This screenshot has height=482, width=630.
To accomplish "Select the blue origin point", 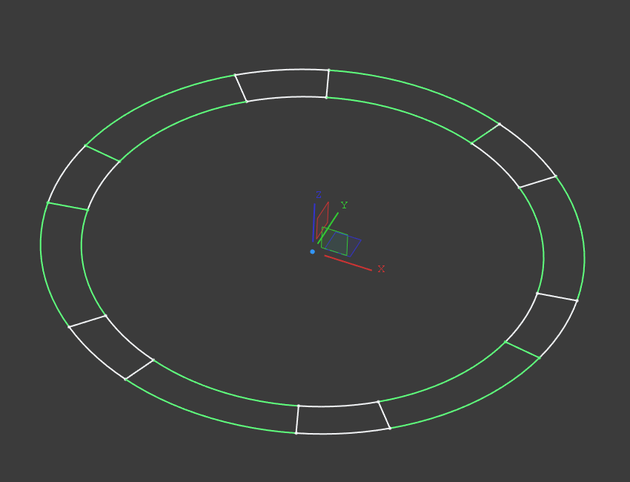I will point(312,251).
